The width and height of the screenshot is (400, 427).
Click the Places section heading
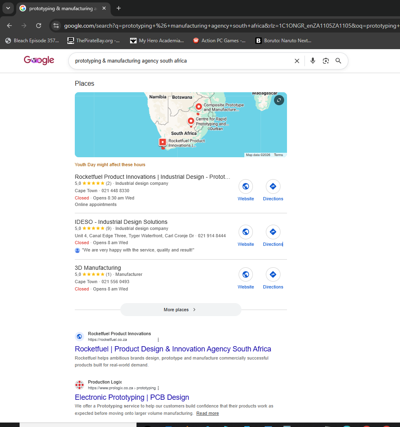[85, 84]
